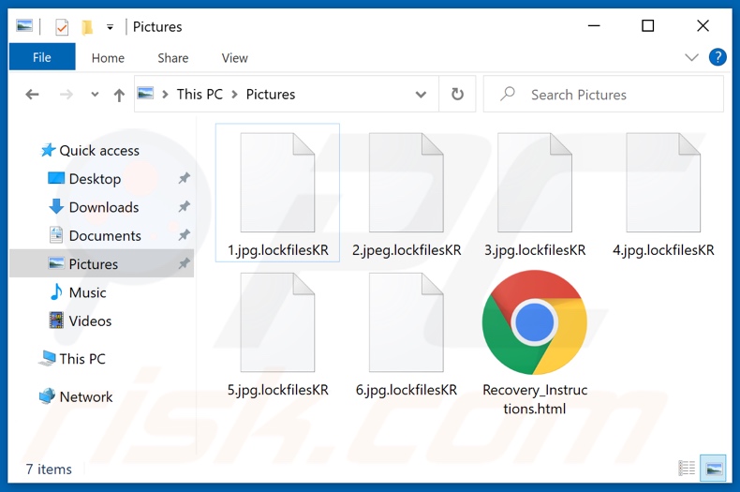Click the pin icon beside Desktop
740x492 pixels.
point(184,178)
